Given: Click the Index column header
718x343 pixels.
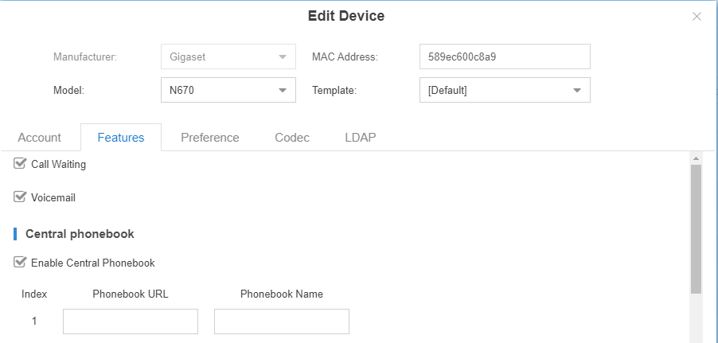Looking at the screenshot, I should [34, 294].
